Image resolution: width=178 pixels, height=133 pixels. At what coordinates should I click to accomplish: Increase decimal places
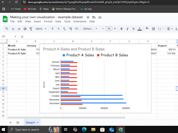(70, 29)
